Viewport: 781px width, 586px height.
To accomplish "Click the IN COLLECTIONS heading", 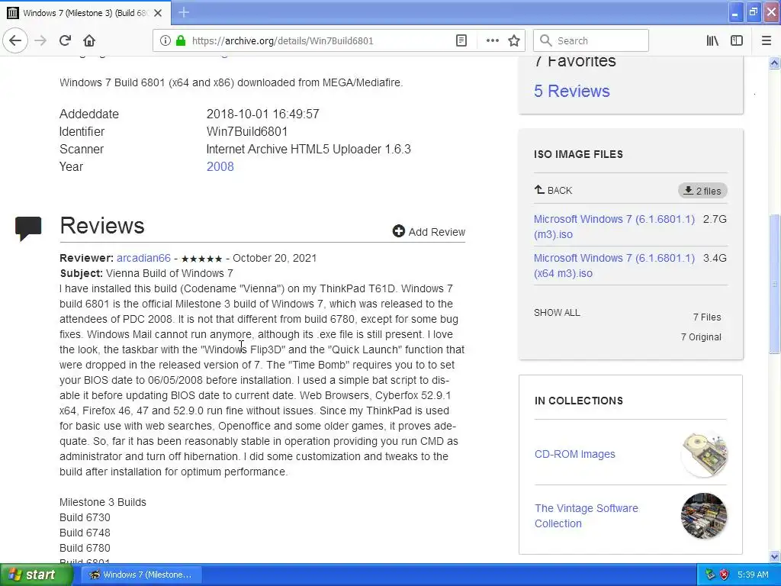I will 579,401.
